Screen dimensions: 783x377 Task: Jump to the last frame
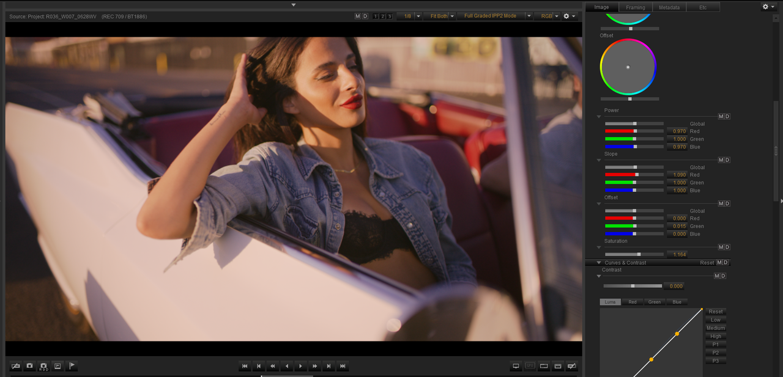tap(343, 366)
